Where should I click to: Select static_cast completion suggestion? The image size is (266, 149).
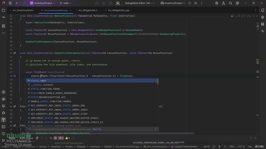91,81
